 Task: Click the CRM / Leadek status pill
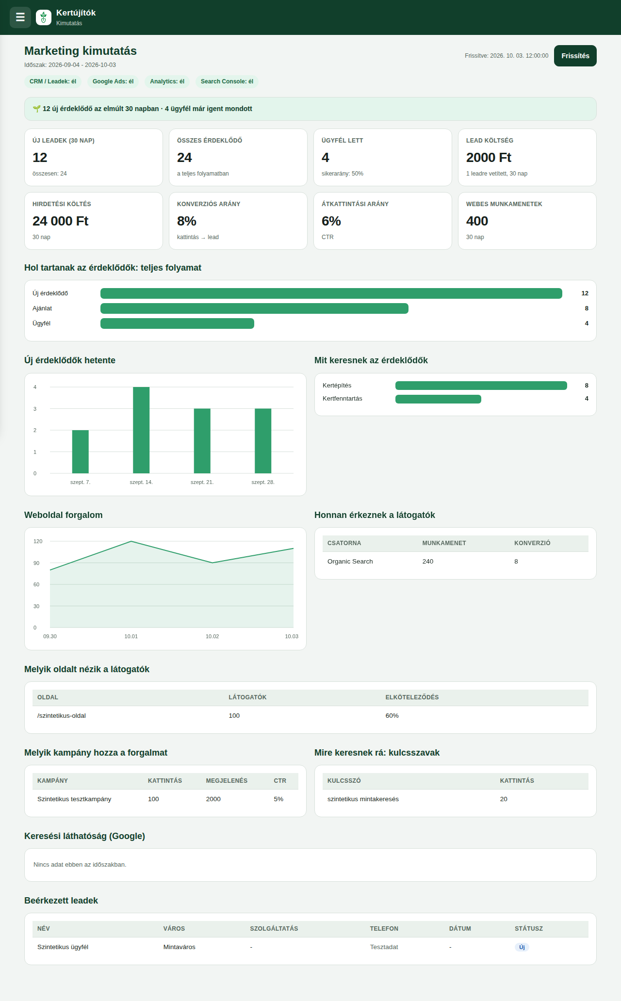(x=53, y=81)
